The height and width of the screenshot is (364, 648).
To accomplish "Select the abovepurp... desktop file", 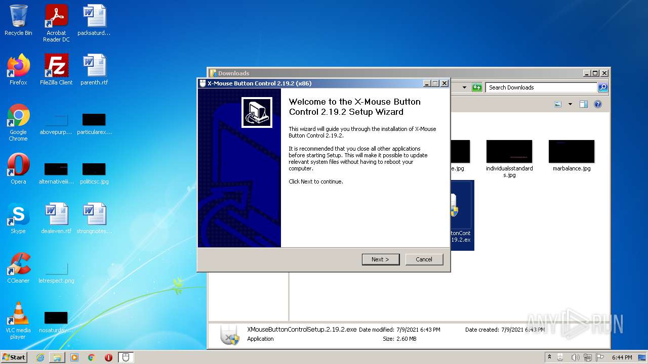I will click(56, 124).
